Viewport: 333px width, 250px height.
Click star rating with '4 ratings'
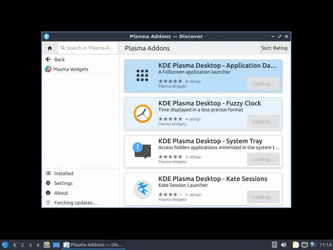coord(170,119)
